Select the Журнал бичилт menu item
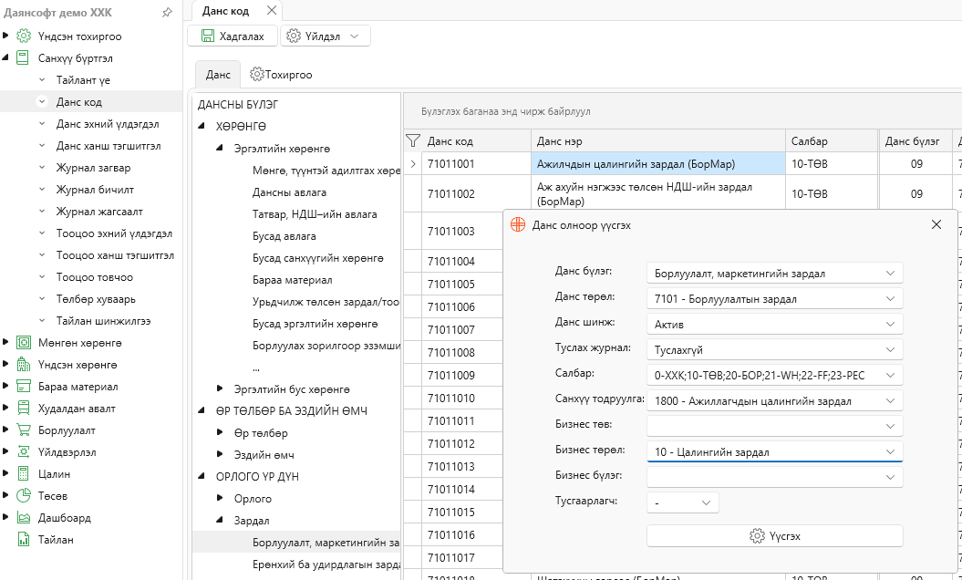 coord(95,190)
